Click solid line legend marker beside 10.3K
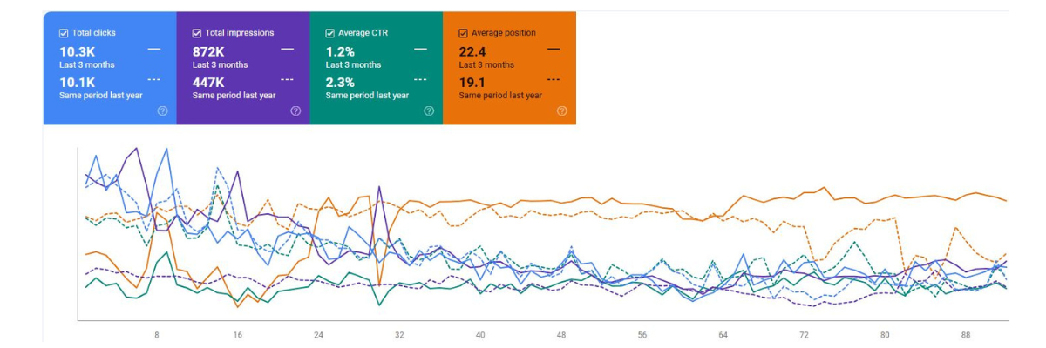This screenshot has height=348, width=1046. pos(154,50)
